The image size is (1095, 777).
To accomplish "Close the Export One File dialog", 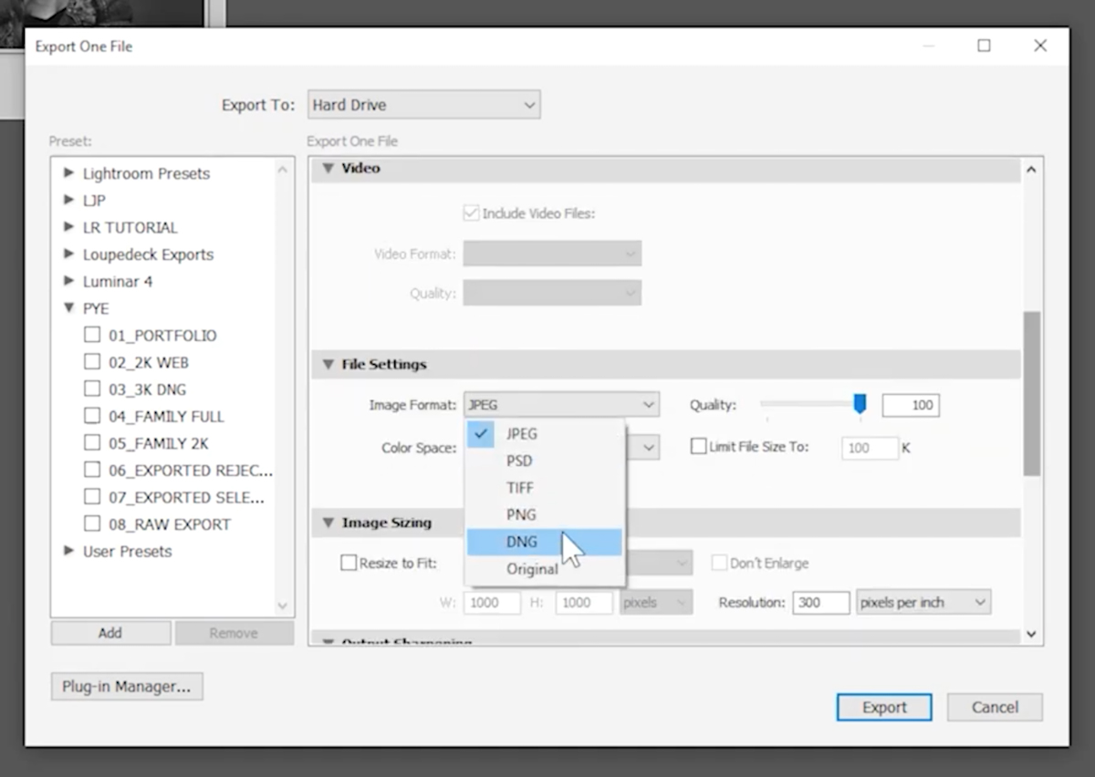I will click(x=1040, y=46).
